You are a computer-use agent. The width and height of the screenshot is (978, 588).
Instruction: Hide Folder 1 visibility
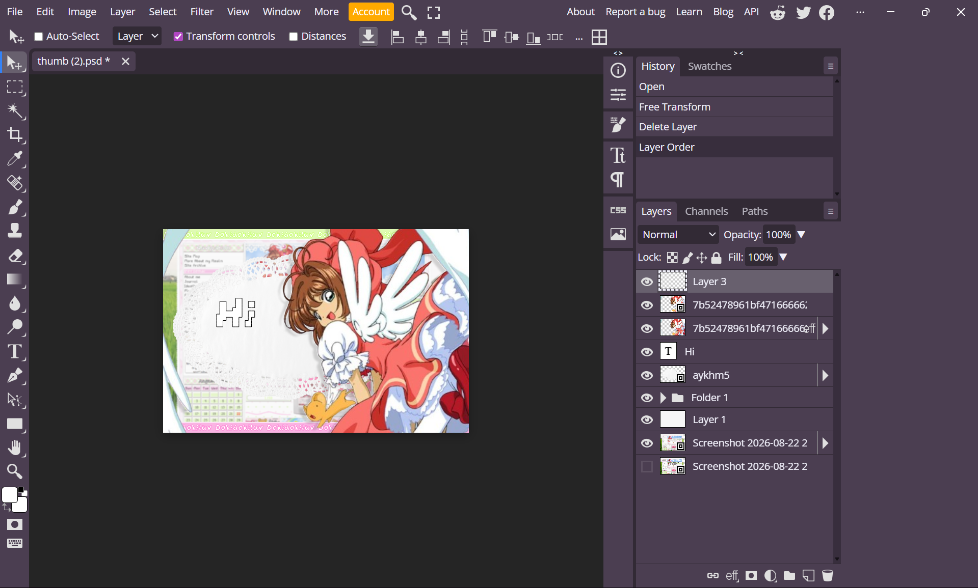pos(647,398)
